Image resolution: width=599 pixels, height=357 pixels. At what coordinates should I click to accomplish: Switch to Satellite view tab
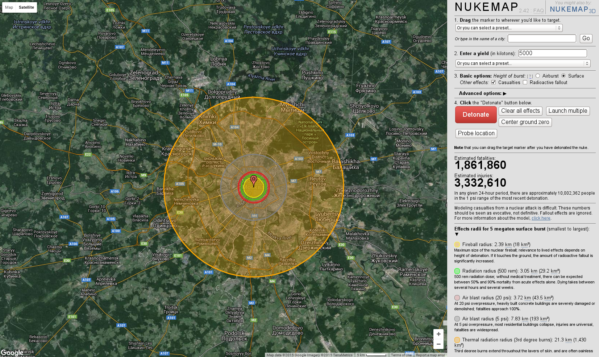click(26, 7)
